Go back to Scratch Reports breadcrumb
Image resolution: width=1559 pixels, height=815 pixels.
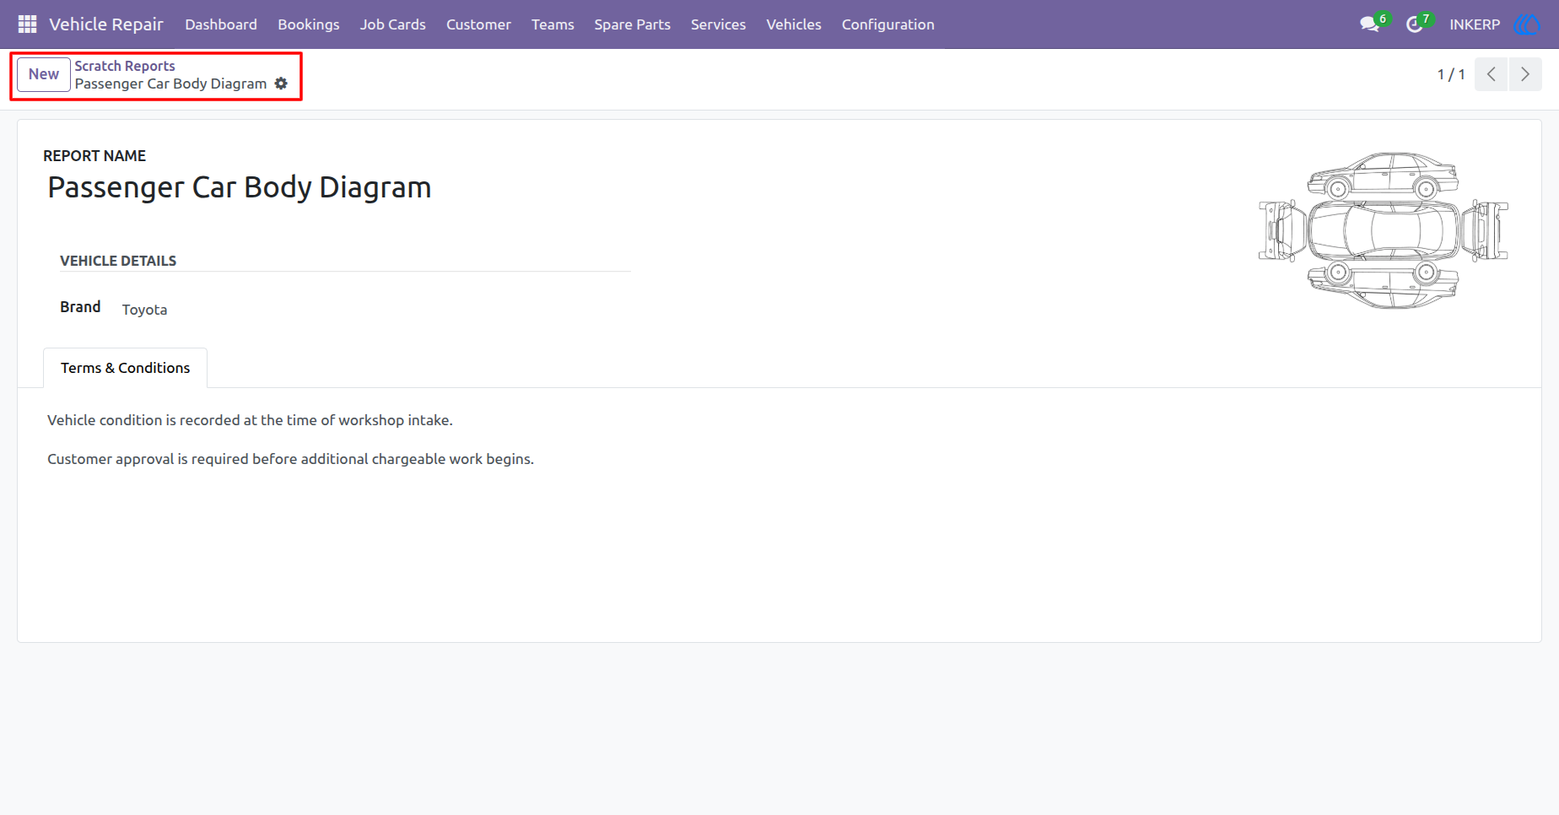(x=125, y=66)
